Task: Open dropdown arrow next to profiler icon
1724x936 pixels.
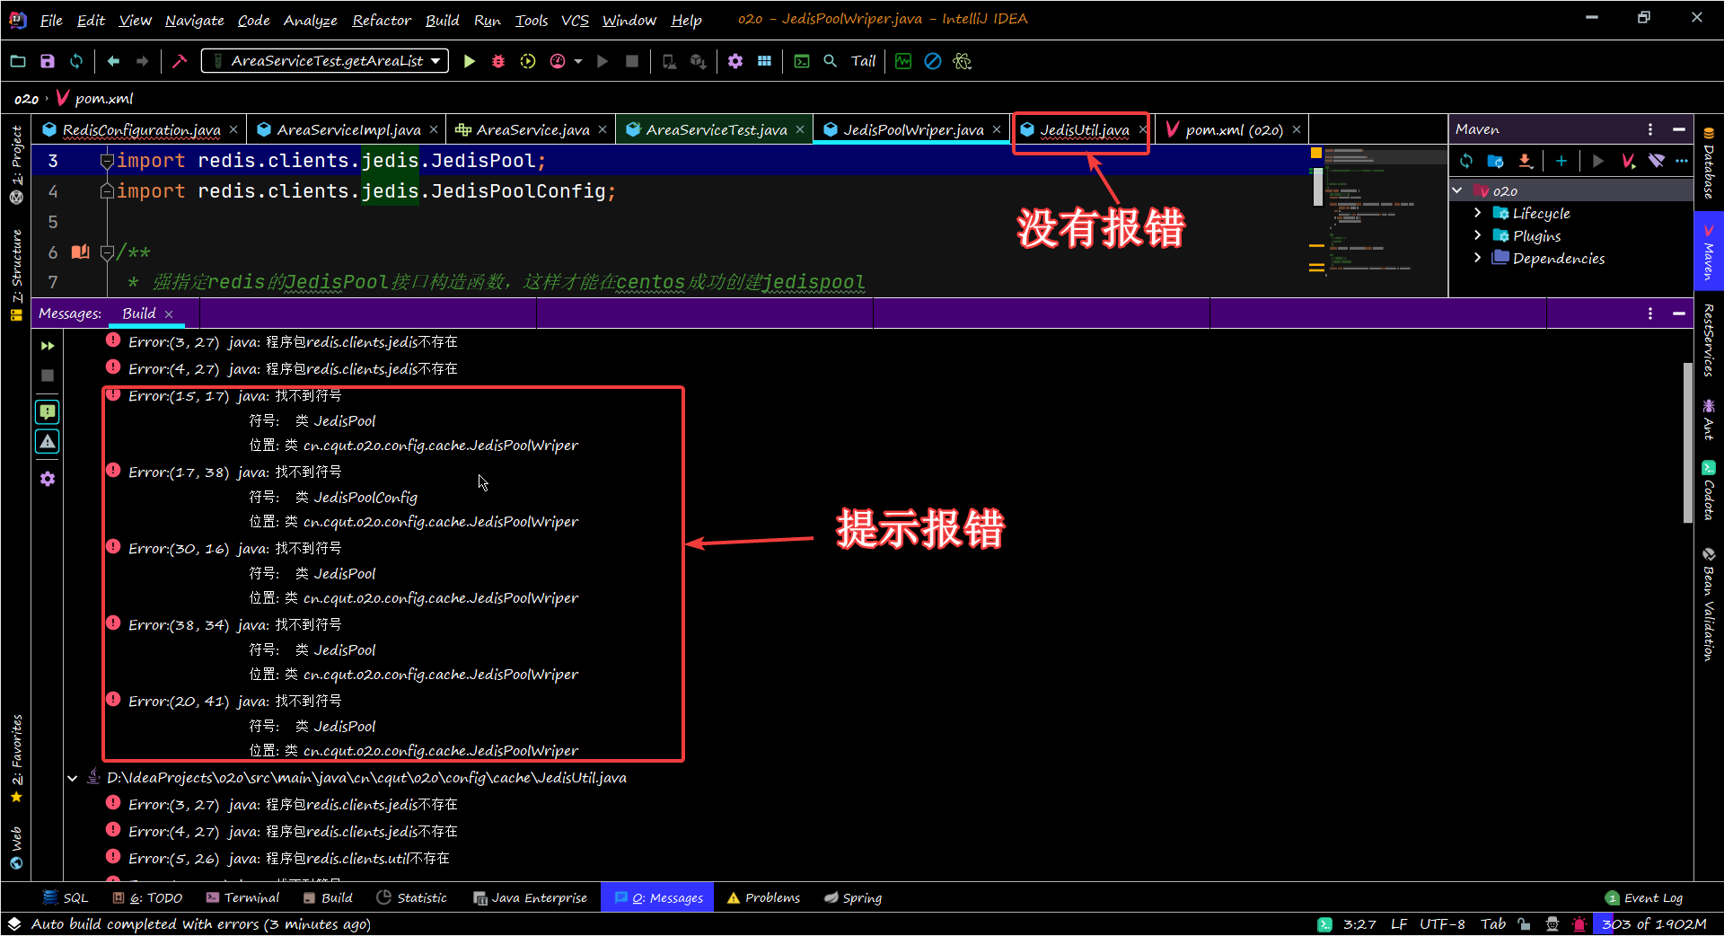Action: [x=577, y=61]
